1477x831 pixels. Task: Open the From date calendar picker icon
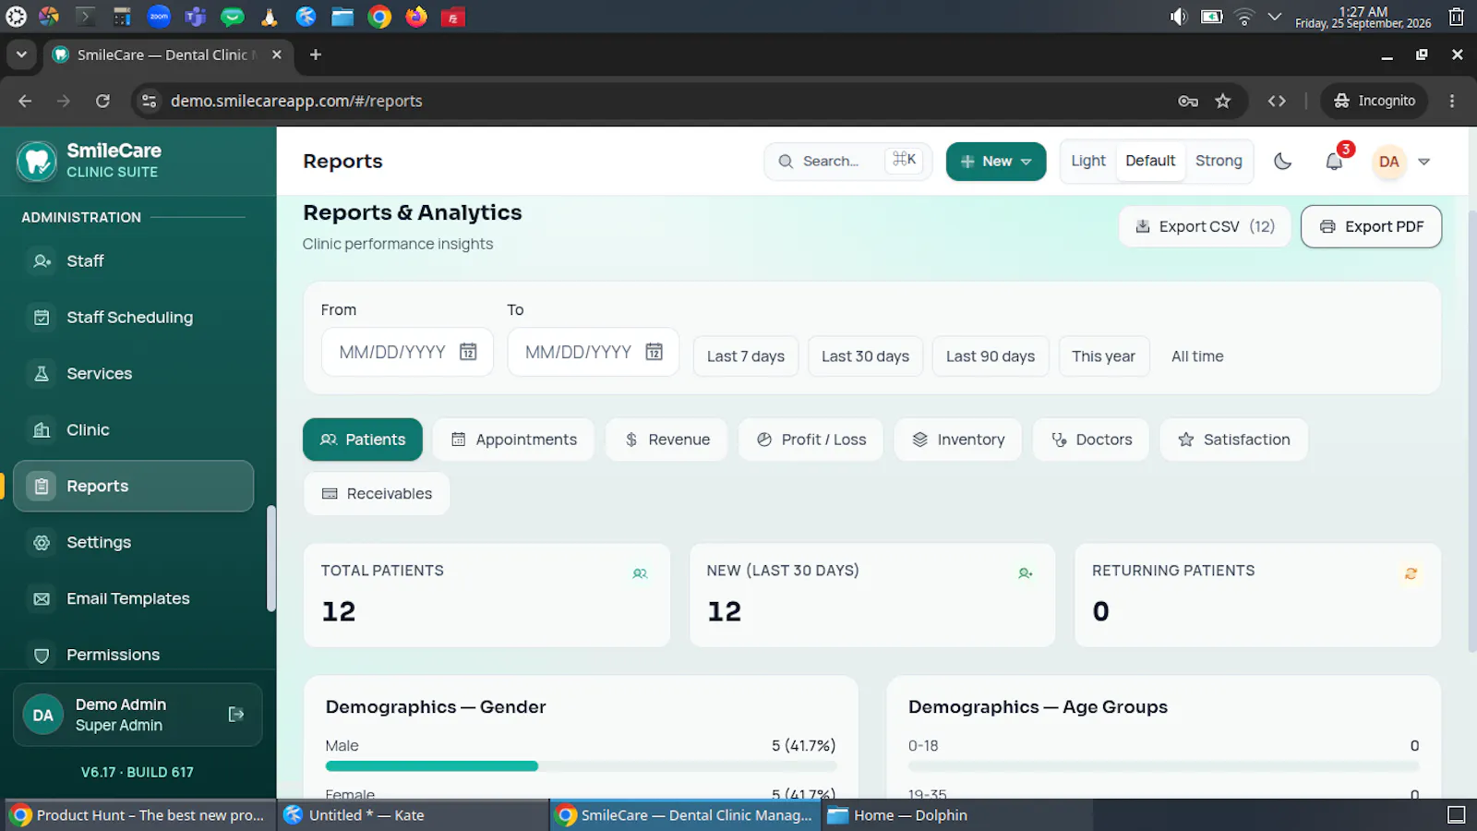pyautogui.click(x=468, y=352)
